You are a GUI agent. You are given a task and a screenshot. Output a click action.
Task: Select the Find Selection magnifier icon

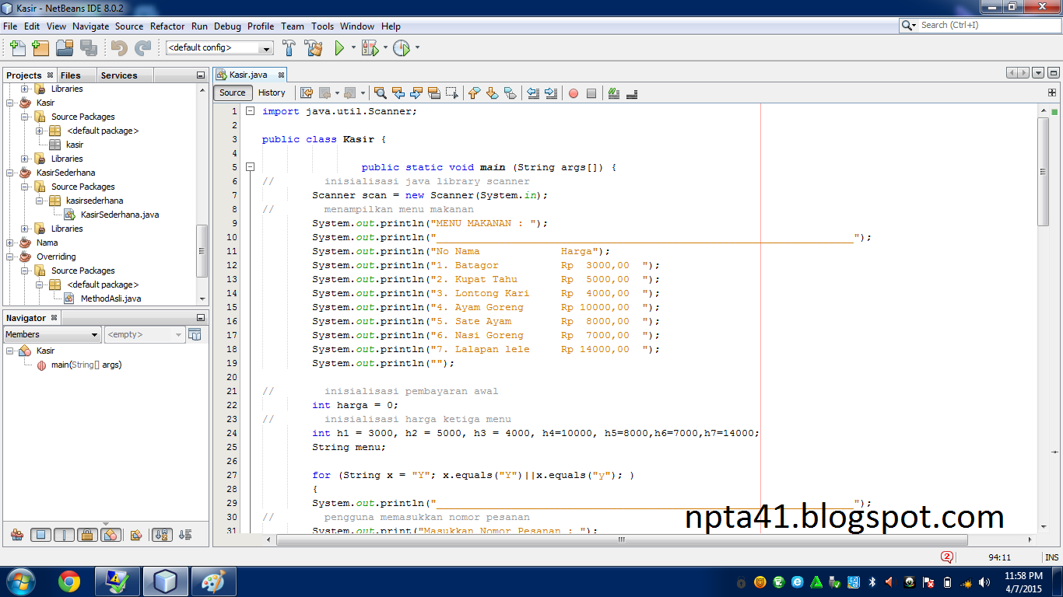coord(381,93)
